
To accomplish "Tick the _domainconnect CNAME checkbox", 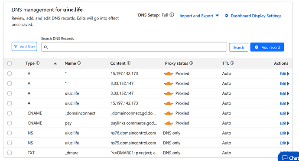I will 10,113.
